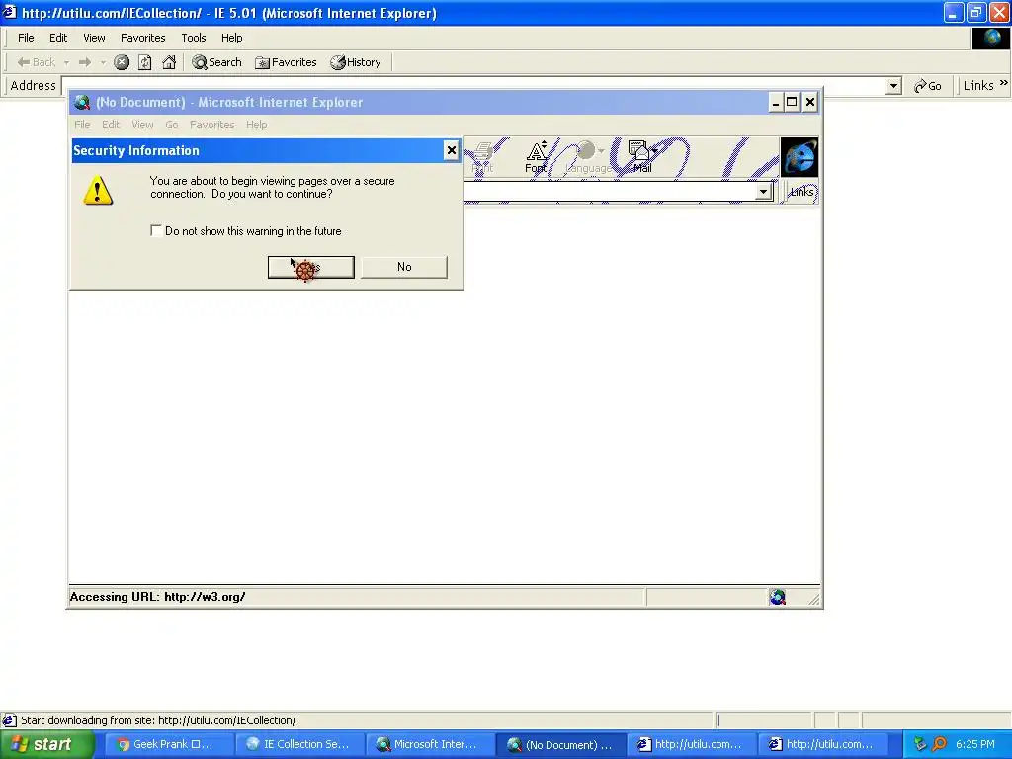Open Help menu of No Document window
Image resolution: width=1012 pixels, height=759 pixels.
pyautogui.click(x=256, y=125)
